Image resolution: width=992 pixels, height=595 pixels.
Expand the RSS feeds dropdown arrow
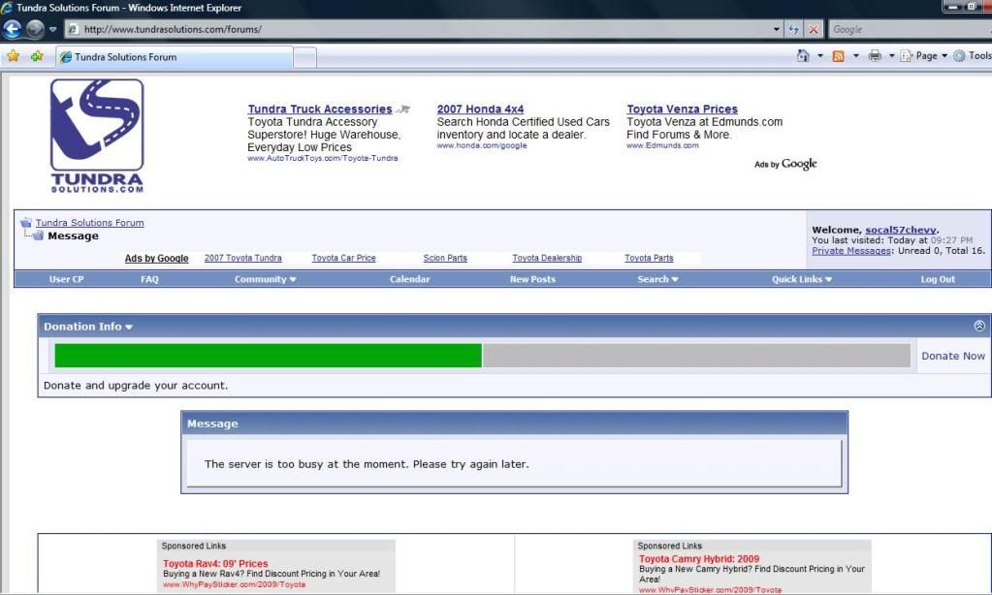tap(856, 55)
